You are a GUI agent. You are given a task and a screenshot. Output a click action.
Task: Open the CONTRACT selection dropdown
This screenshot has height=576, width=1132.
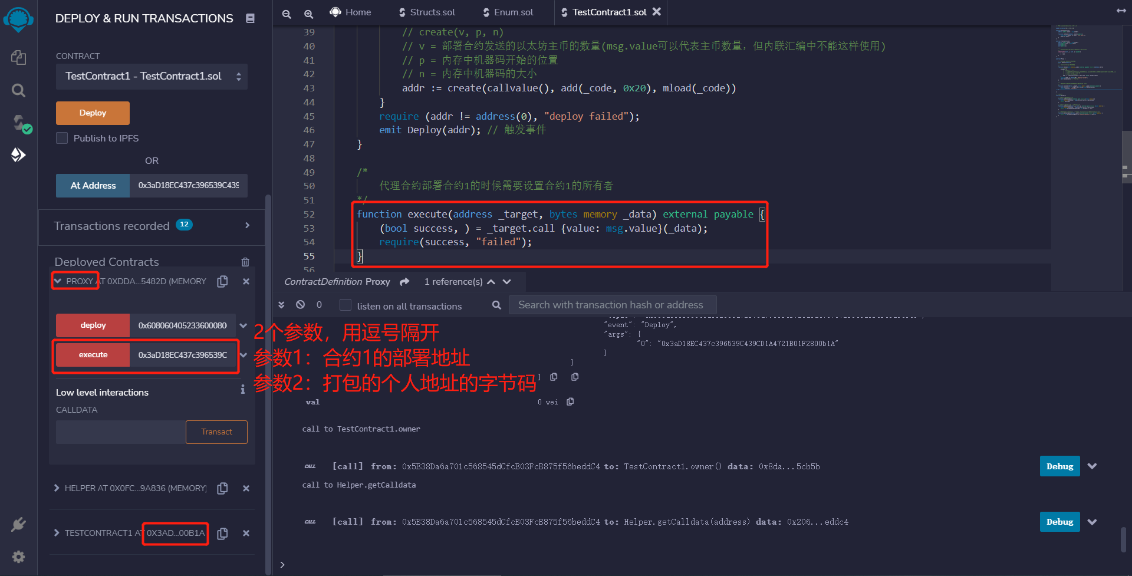pyautogui.click(x=152, y=76)
